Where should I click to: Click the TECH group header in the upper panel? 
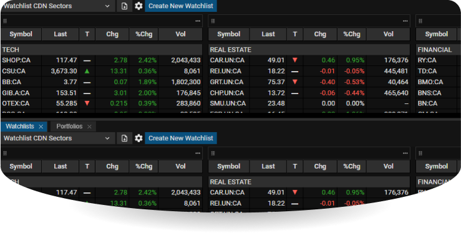click(x=102, y=50)
